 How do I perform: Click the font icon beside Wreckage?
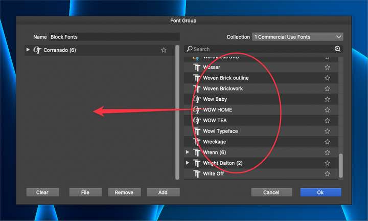[197, 142]
